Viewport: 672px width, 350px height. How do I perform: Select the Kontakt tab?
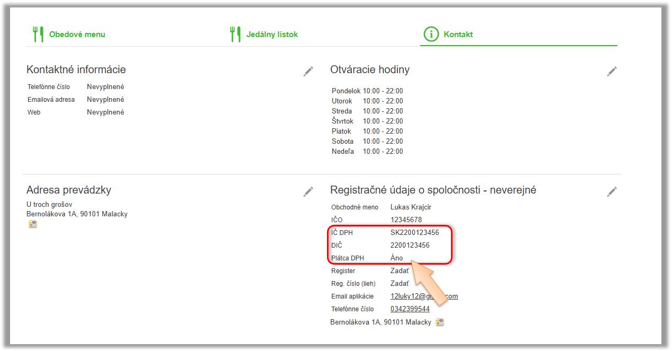coord(458,34)
